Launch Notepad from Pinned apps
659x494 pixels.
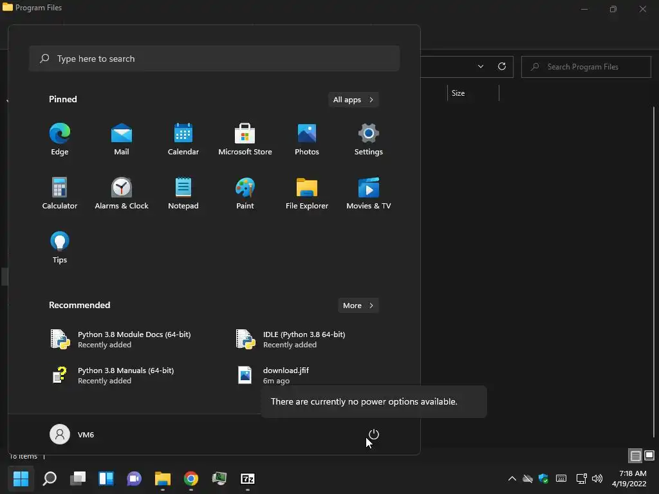(183, 193)
